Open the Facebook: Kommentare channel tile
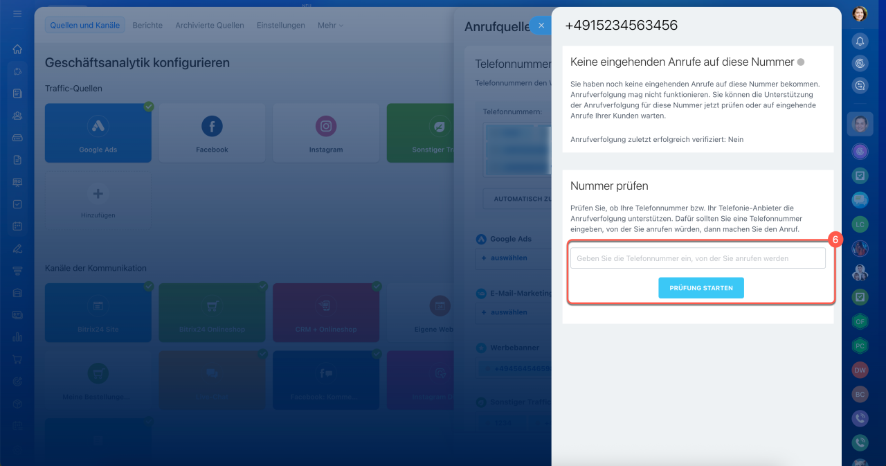886x466 pixels. (326, 380)
